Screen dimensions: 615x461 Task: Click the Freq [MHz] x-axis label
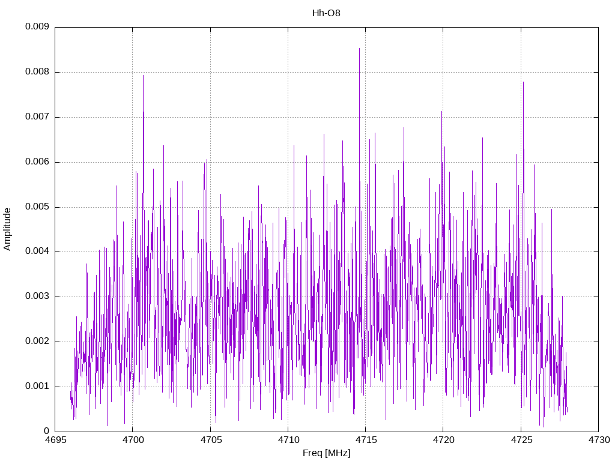326,453
